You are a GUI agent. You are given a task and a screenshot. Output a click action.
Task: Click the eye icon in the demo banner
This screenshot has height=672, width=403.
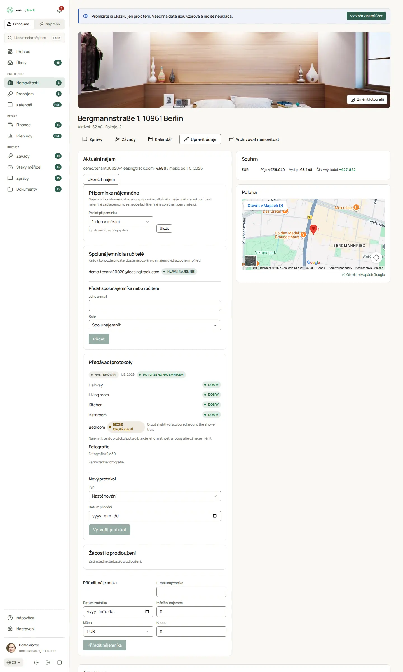86,16
